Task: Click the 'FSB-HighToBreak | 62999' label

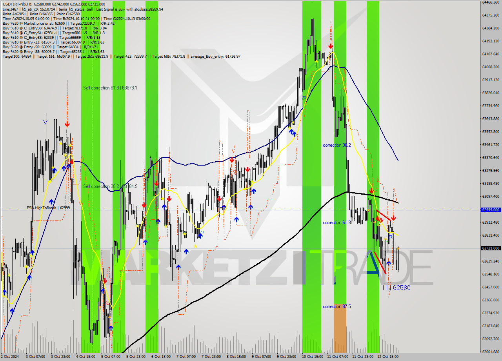Action: point(48,208)
